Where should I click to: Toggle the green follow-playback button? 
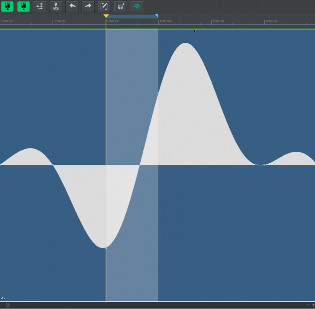(23, 6)
